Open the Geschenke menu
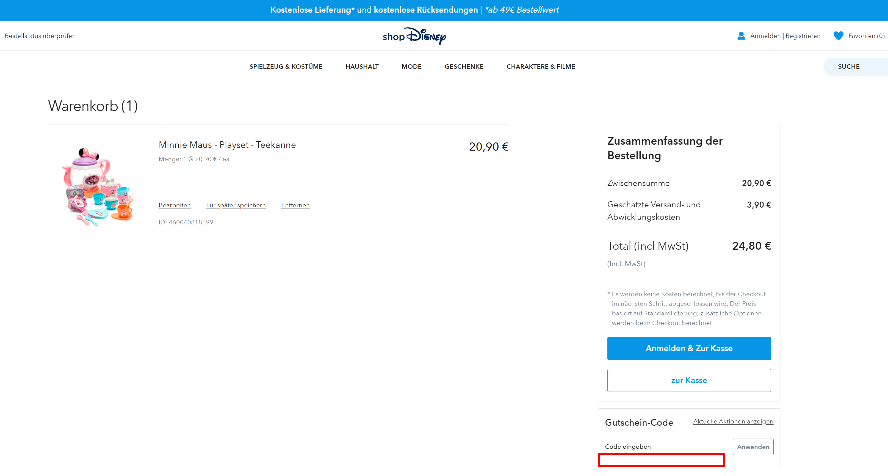This screenshot has height=476, width=888. point(464,67)
